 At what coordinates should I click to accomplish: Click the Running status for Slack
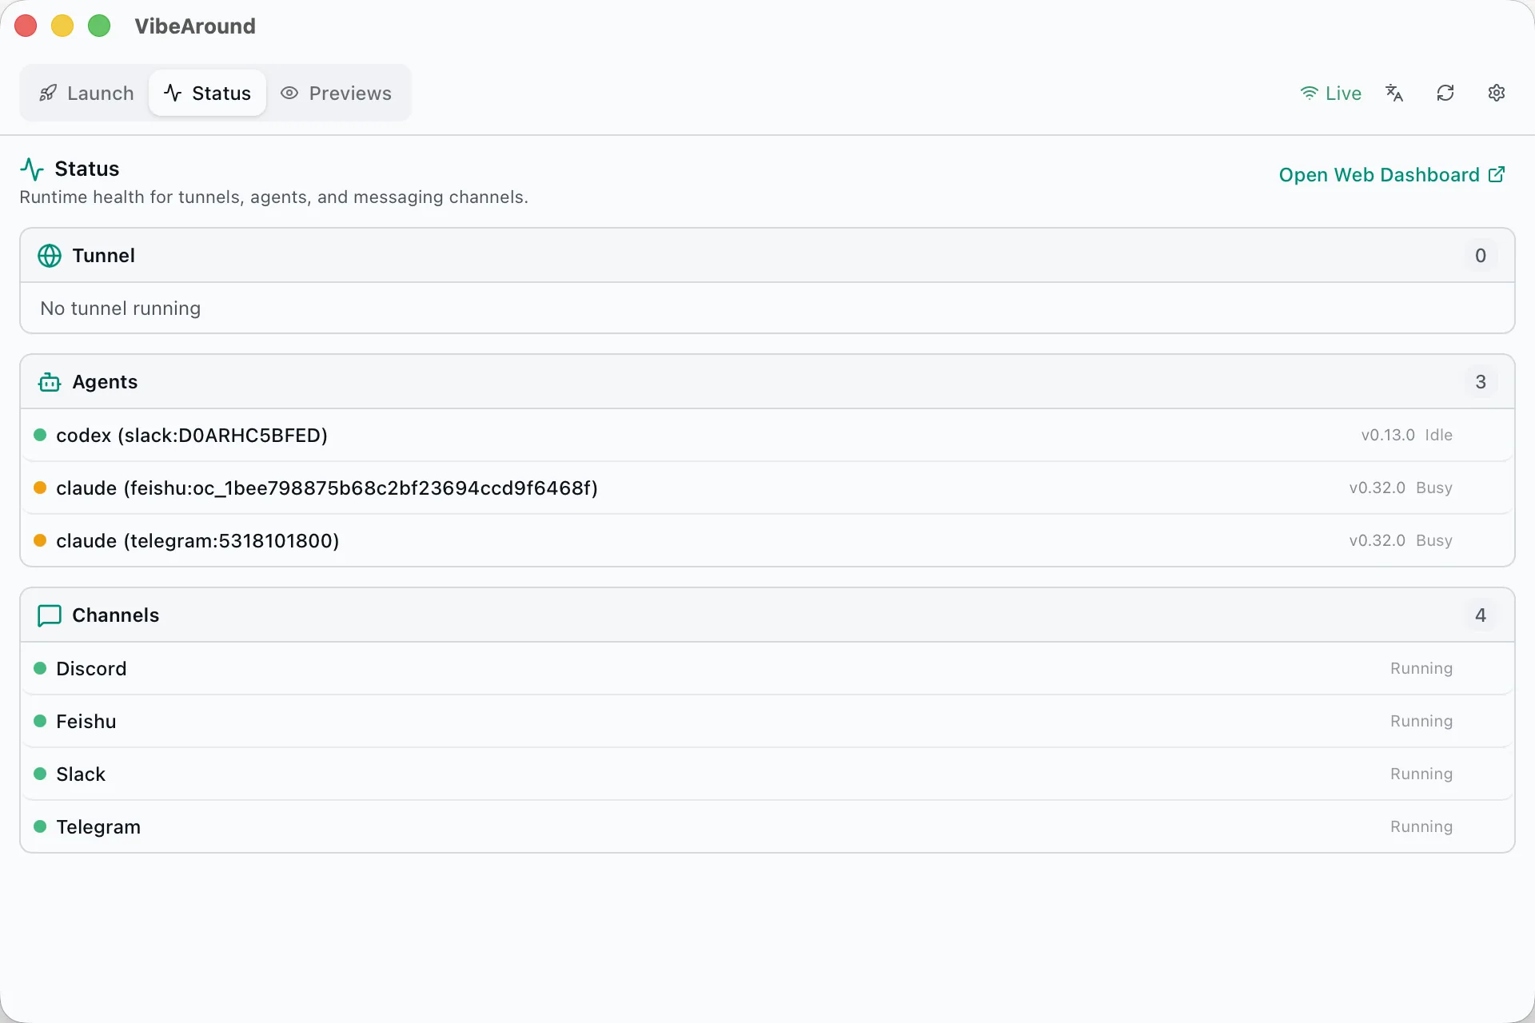[1421, 774]
